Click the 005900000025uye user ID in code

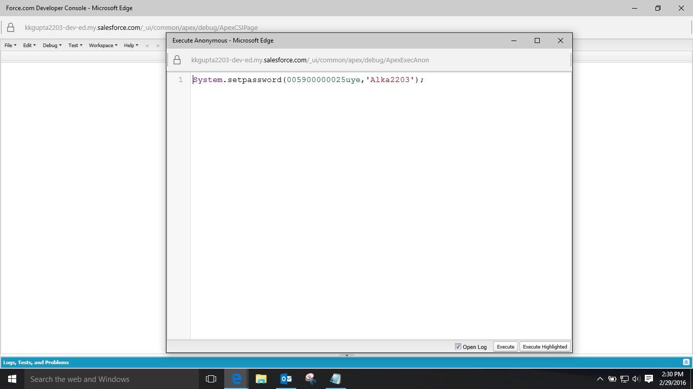pos(324,80)
